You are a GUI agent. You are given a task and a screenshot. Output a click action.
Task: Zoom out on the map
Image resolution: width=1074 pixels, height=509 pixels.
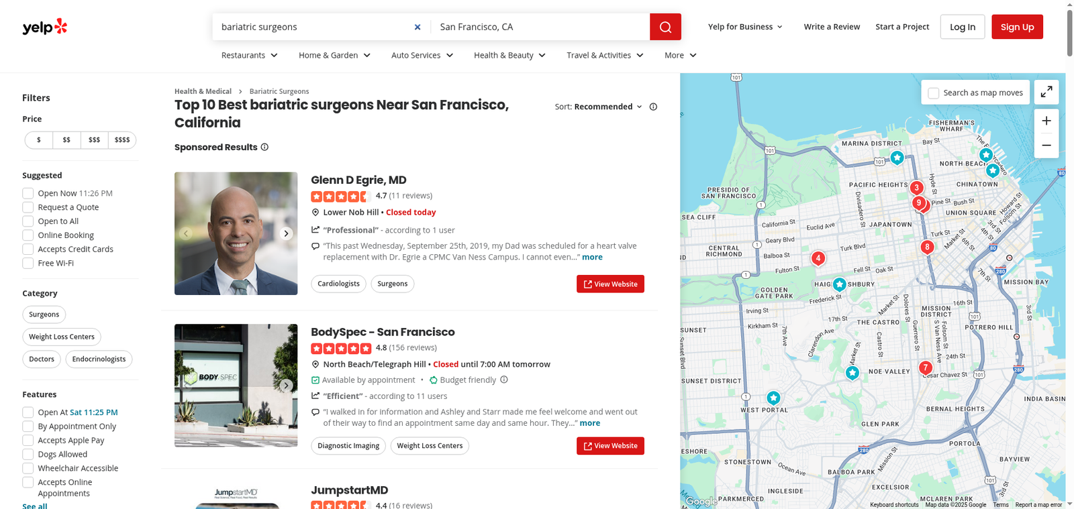(x=1046, y=146)
